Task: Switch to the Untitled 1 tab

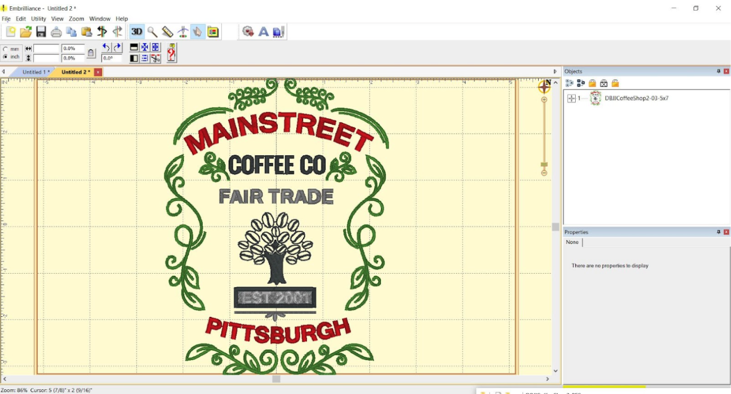Action: 35,72
